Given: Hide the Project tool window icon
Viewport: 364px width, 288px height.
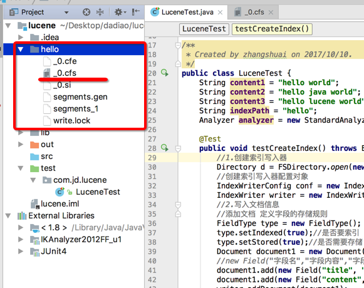Looking at the screenshot, I should pos(135,12).
